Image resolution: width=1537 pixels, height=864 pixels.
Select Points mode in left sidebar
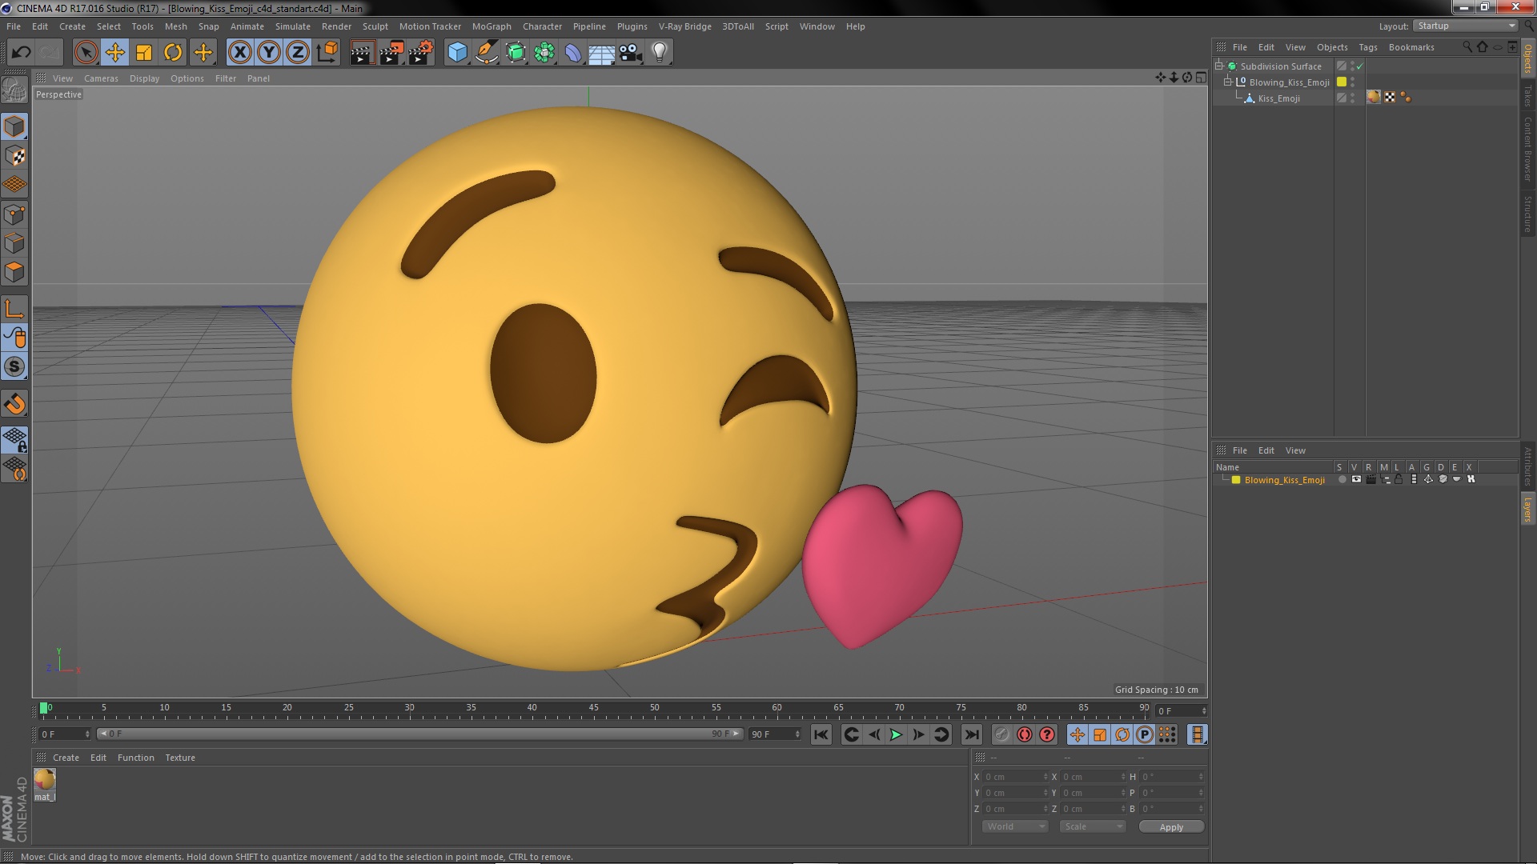tap(14, 214)
